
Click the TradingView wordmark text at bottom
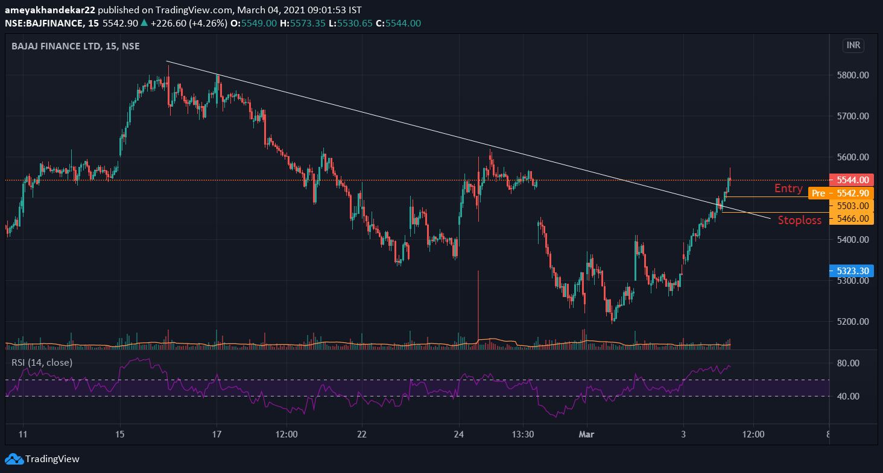click(x=52, y=459)
